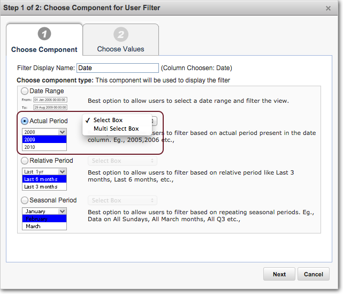The width and height of the screenshot is (343, 294).
Task: Click the step 2 number icon
Action: pyautogui.click(x=120, y=35)
